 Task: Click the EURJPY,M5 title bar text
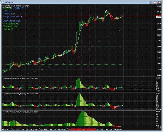coord(9,3)
